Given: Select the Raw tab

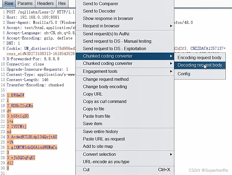Looking at the screenshot, I should 8,4.
